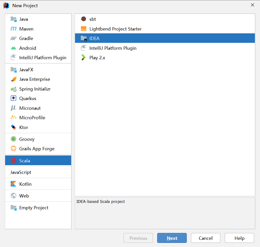260x247 pixels.
Task: Choose "Play 2.x" label
Action: (x=97, y=58)
